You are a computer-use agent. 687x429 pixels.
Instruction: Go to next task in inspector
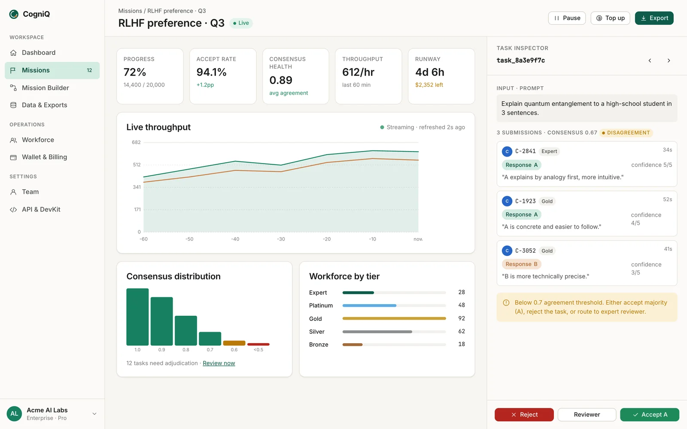pos(669,60)
